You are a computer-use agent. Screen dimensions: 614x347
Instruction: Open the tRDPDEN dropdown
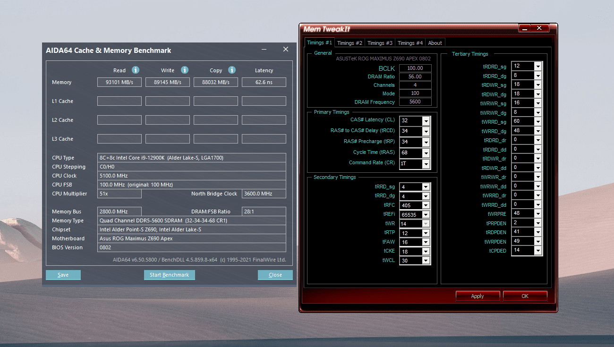[538, 232]
